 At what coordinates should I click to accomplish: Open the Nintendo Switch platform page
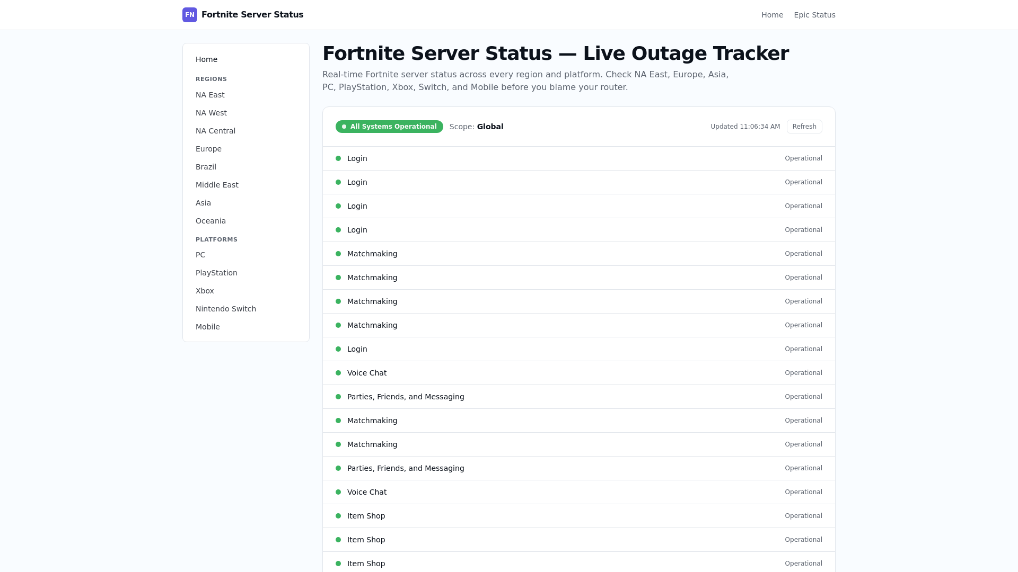tap(246, 309)
